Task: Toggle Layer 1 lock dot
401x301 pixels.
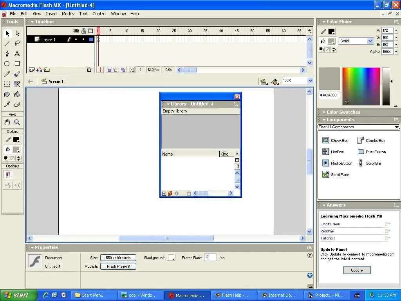Action: point(83,40)
